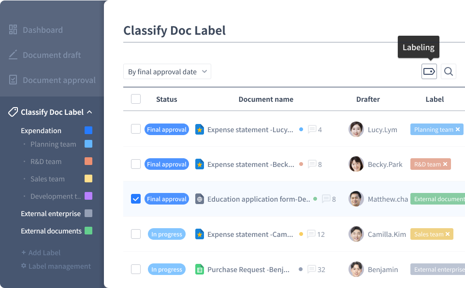Select Planning team under Expendation
Viewport: 465px width, 288px height.
tap(53, 144)
